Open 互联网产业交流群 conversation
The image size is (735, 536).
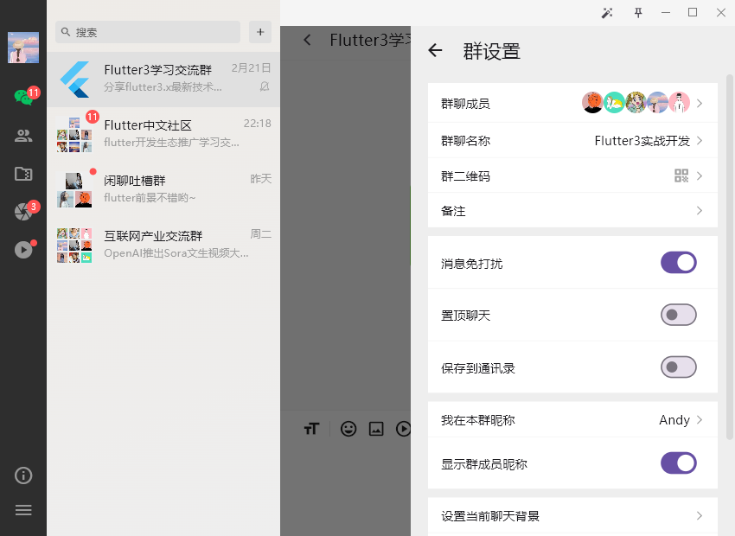(163, 245)
